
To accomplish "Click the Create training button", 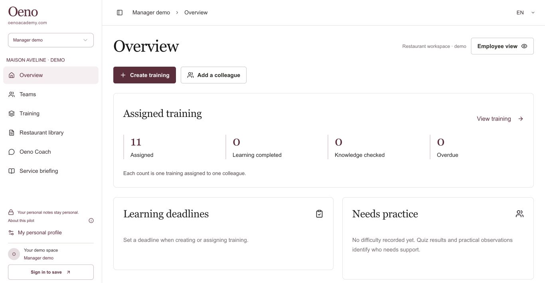I will [x=144, y=75].
